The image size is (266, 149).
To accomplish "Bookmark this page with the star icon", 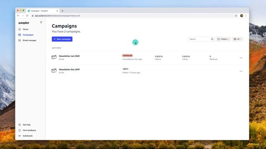I will coord(236,16).
